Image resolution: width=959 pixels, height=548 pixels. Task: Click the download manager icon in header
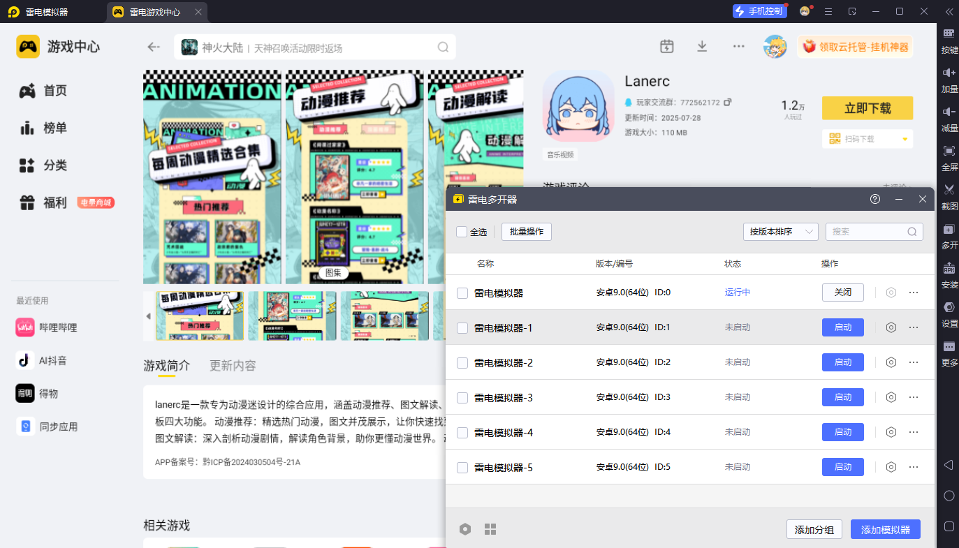[x=702, y=47]
